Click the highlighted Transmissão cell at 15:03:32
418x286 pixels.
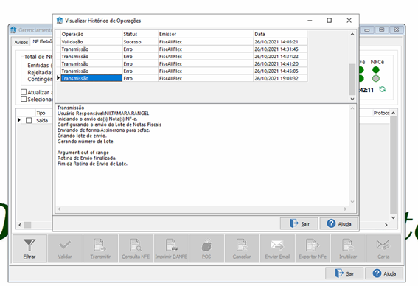[x=91, y=78]
